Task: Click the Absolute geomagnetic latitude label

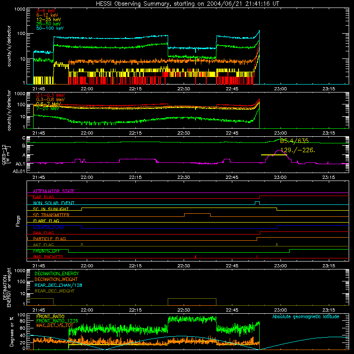Action: (x=306, y=316)
